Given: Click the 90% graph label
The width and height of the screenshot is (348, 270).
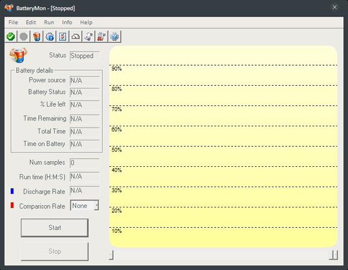Looking at the screenshot, I should [x=117, y=69].
